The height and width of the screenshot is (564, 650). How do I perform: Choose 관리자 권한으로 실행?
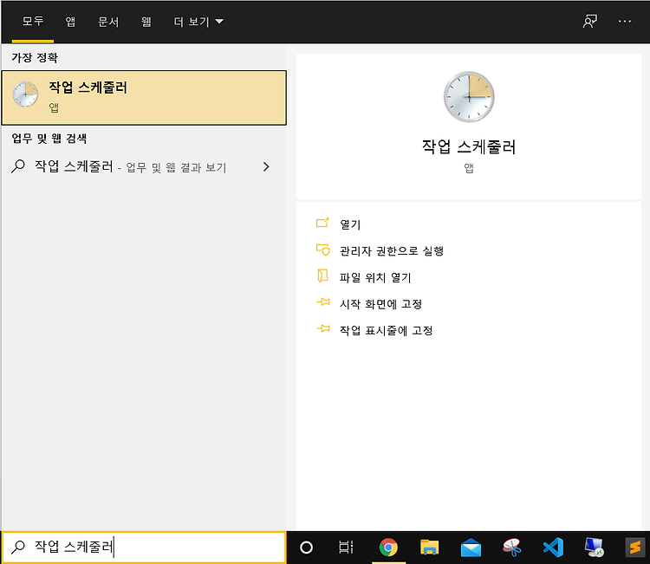(392, 250)
